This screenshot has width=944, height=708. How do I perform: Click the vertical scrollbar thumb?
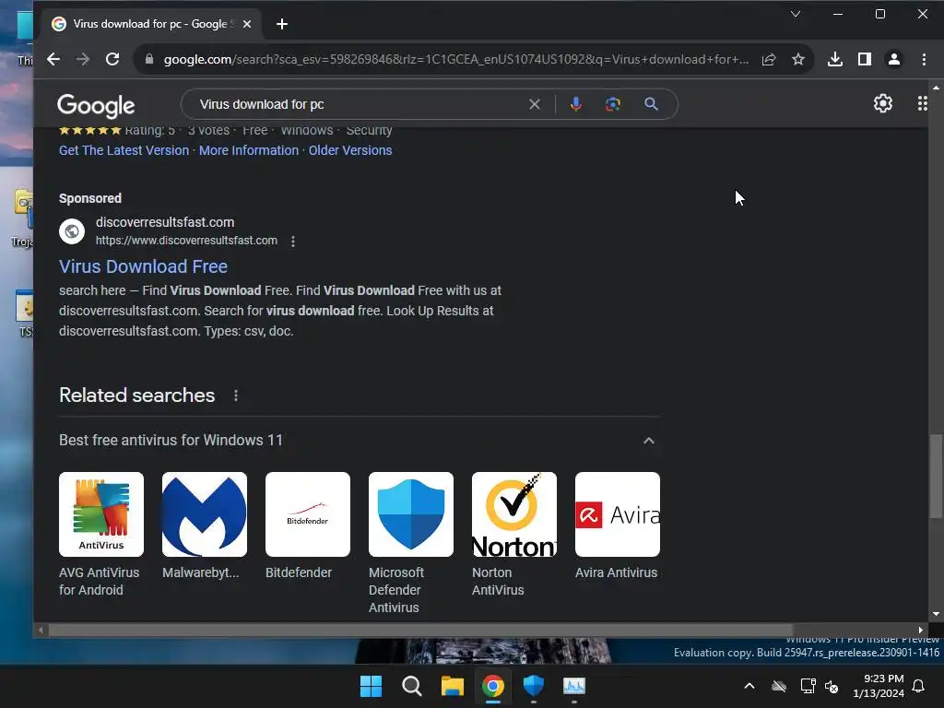(936, 475)
